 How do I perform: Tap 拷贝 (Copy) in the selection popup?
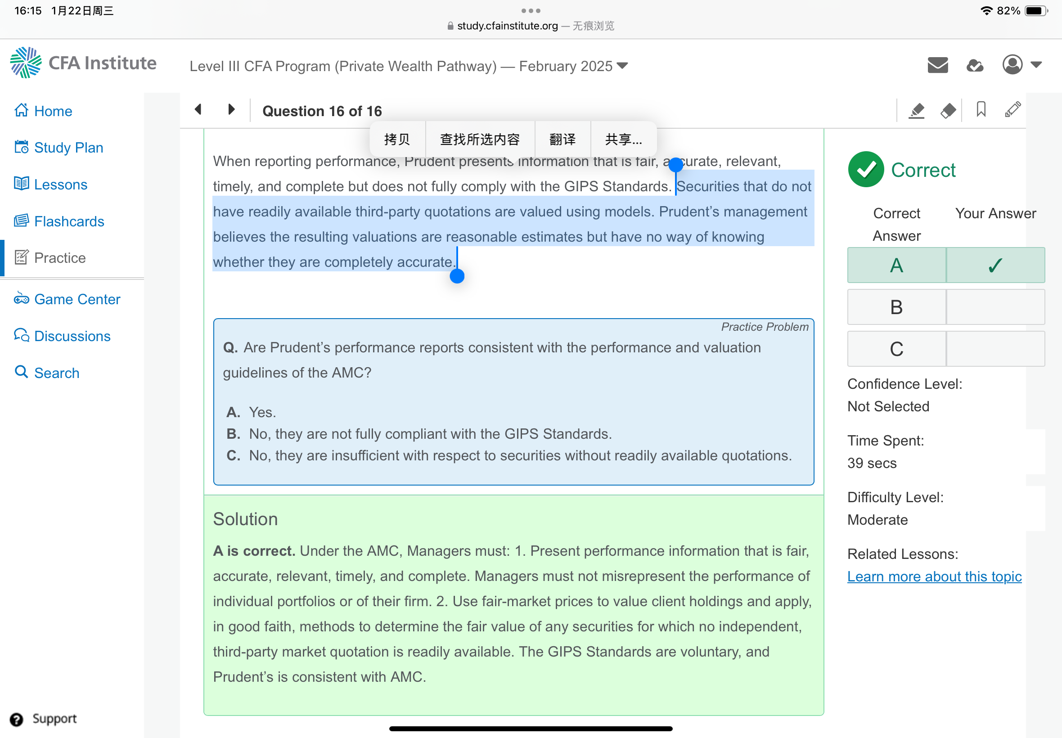pos(397,139)
